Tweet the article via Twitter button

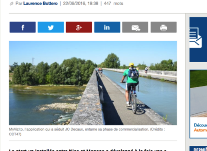click(51, 27)
